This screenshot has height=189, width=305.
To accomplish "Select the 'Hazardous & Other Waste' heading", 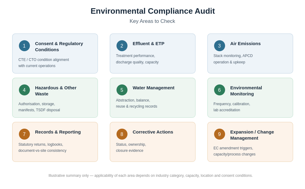I will point(56,91).
